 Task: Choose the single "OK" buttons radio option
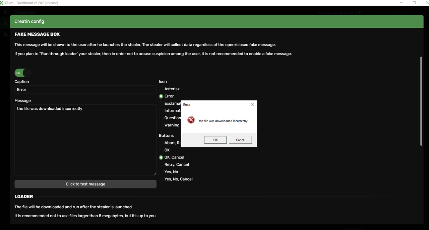(x=161, y=150)
